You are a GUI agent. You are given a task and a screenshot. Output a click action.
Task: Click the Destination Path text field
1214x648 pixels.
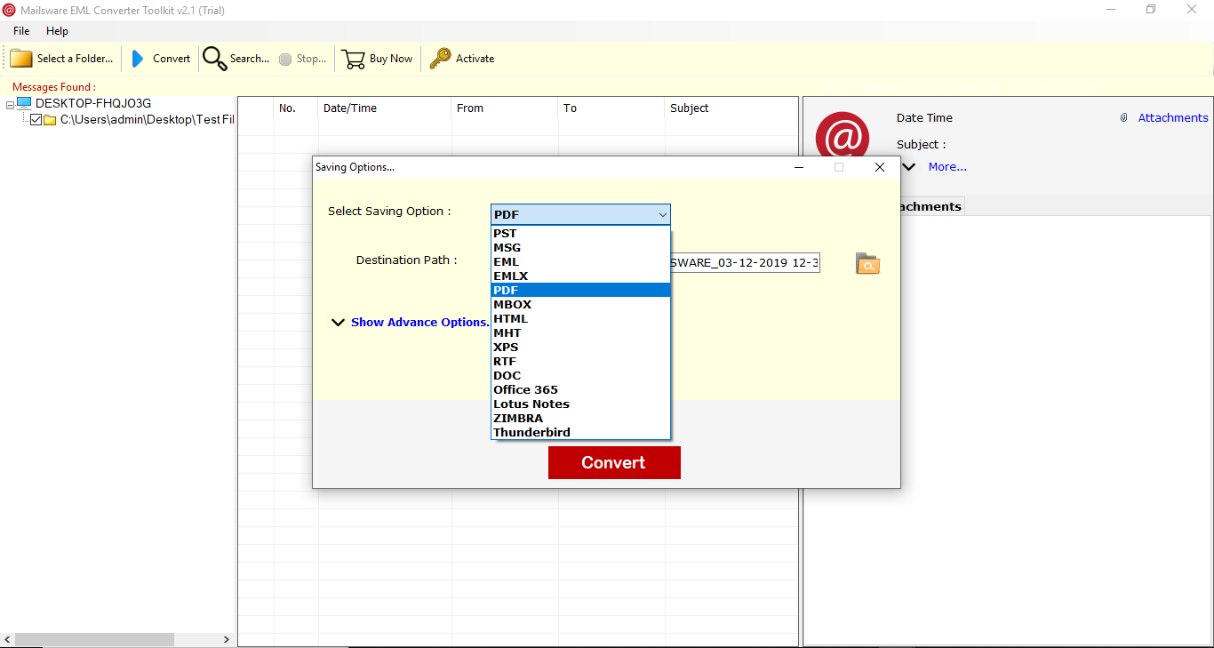(x=745, y=263)
